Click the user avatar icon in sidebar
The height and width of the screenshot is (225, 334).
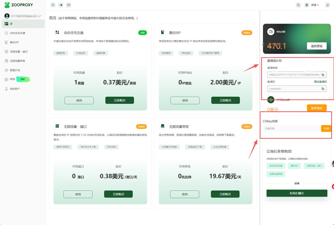point(7,16)
